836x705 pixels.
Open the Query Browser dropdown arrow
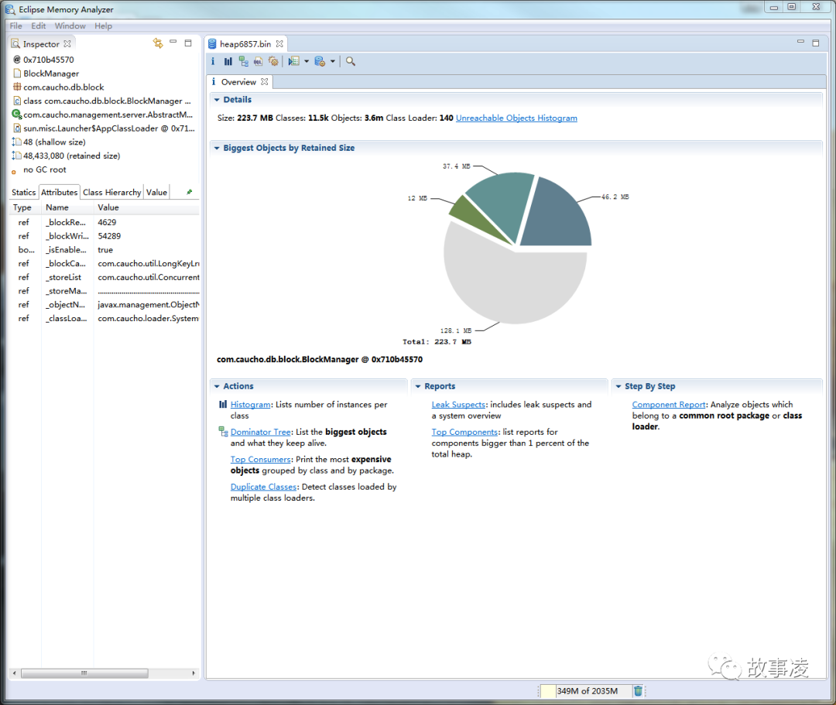333,61
